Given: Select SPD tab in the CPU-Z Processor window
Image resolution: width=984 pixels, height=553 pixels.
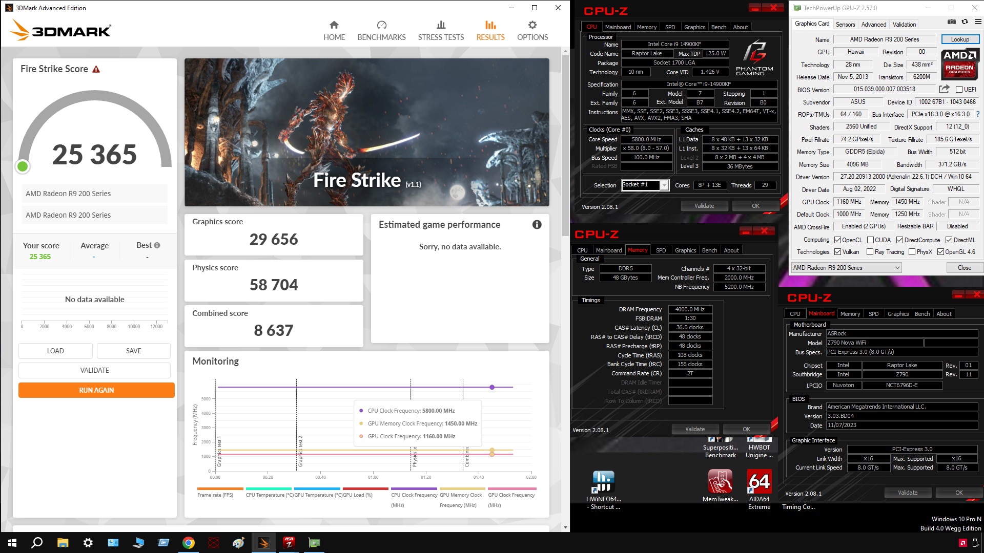Looking at the screenshot, I should pyautogui.click(x=670, y=27).
